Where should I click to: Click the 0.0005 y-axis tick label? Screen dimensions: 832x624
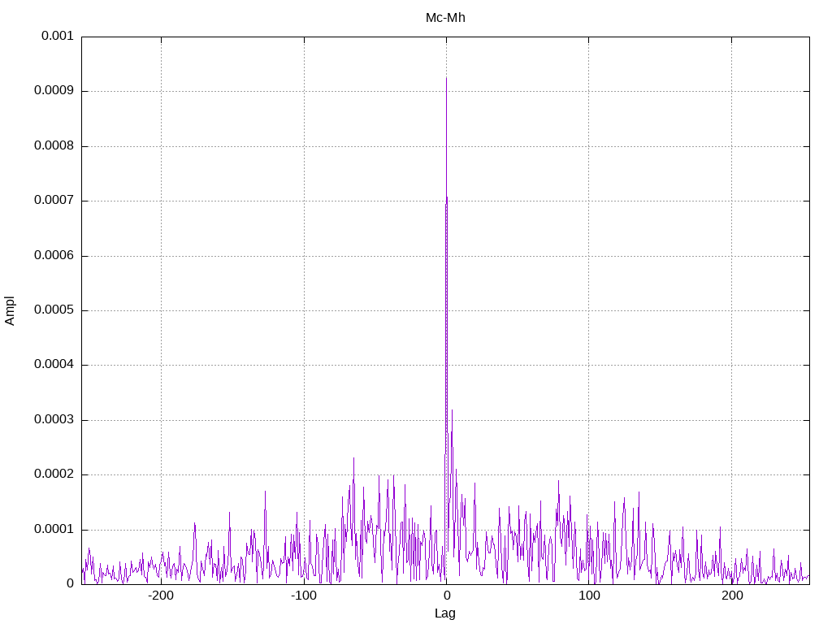click(x=54, y=310)
